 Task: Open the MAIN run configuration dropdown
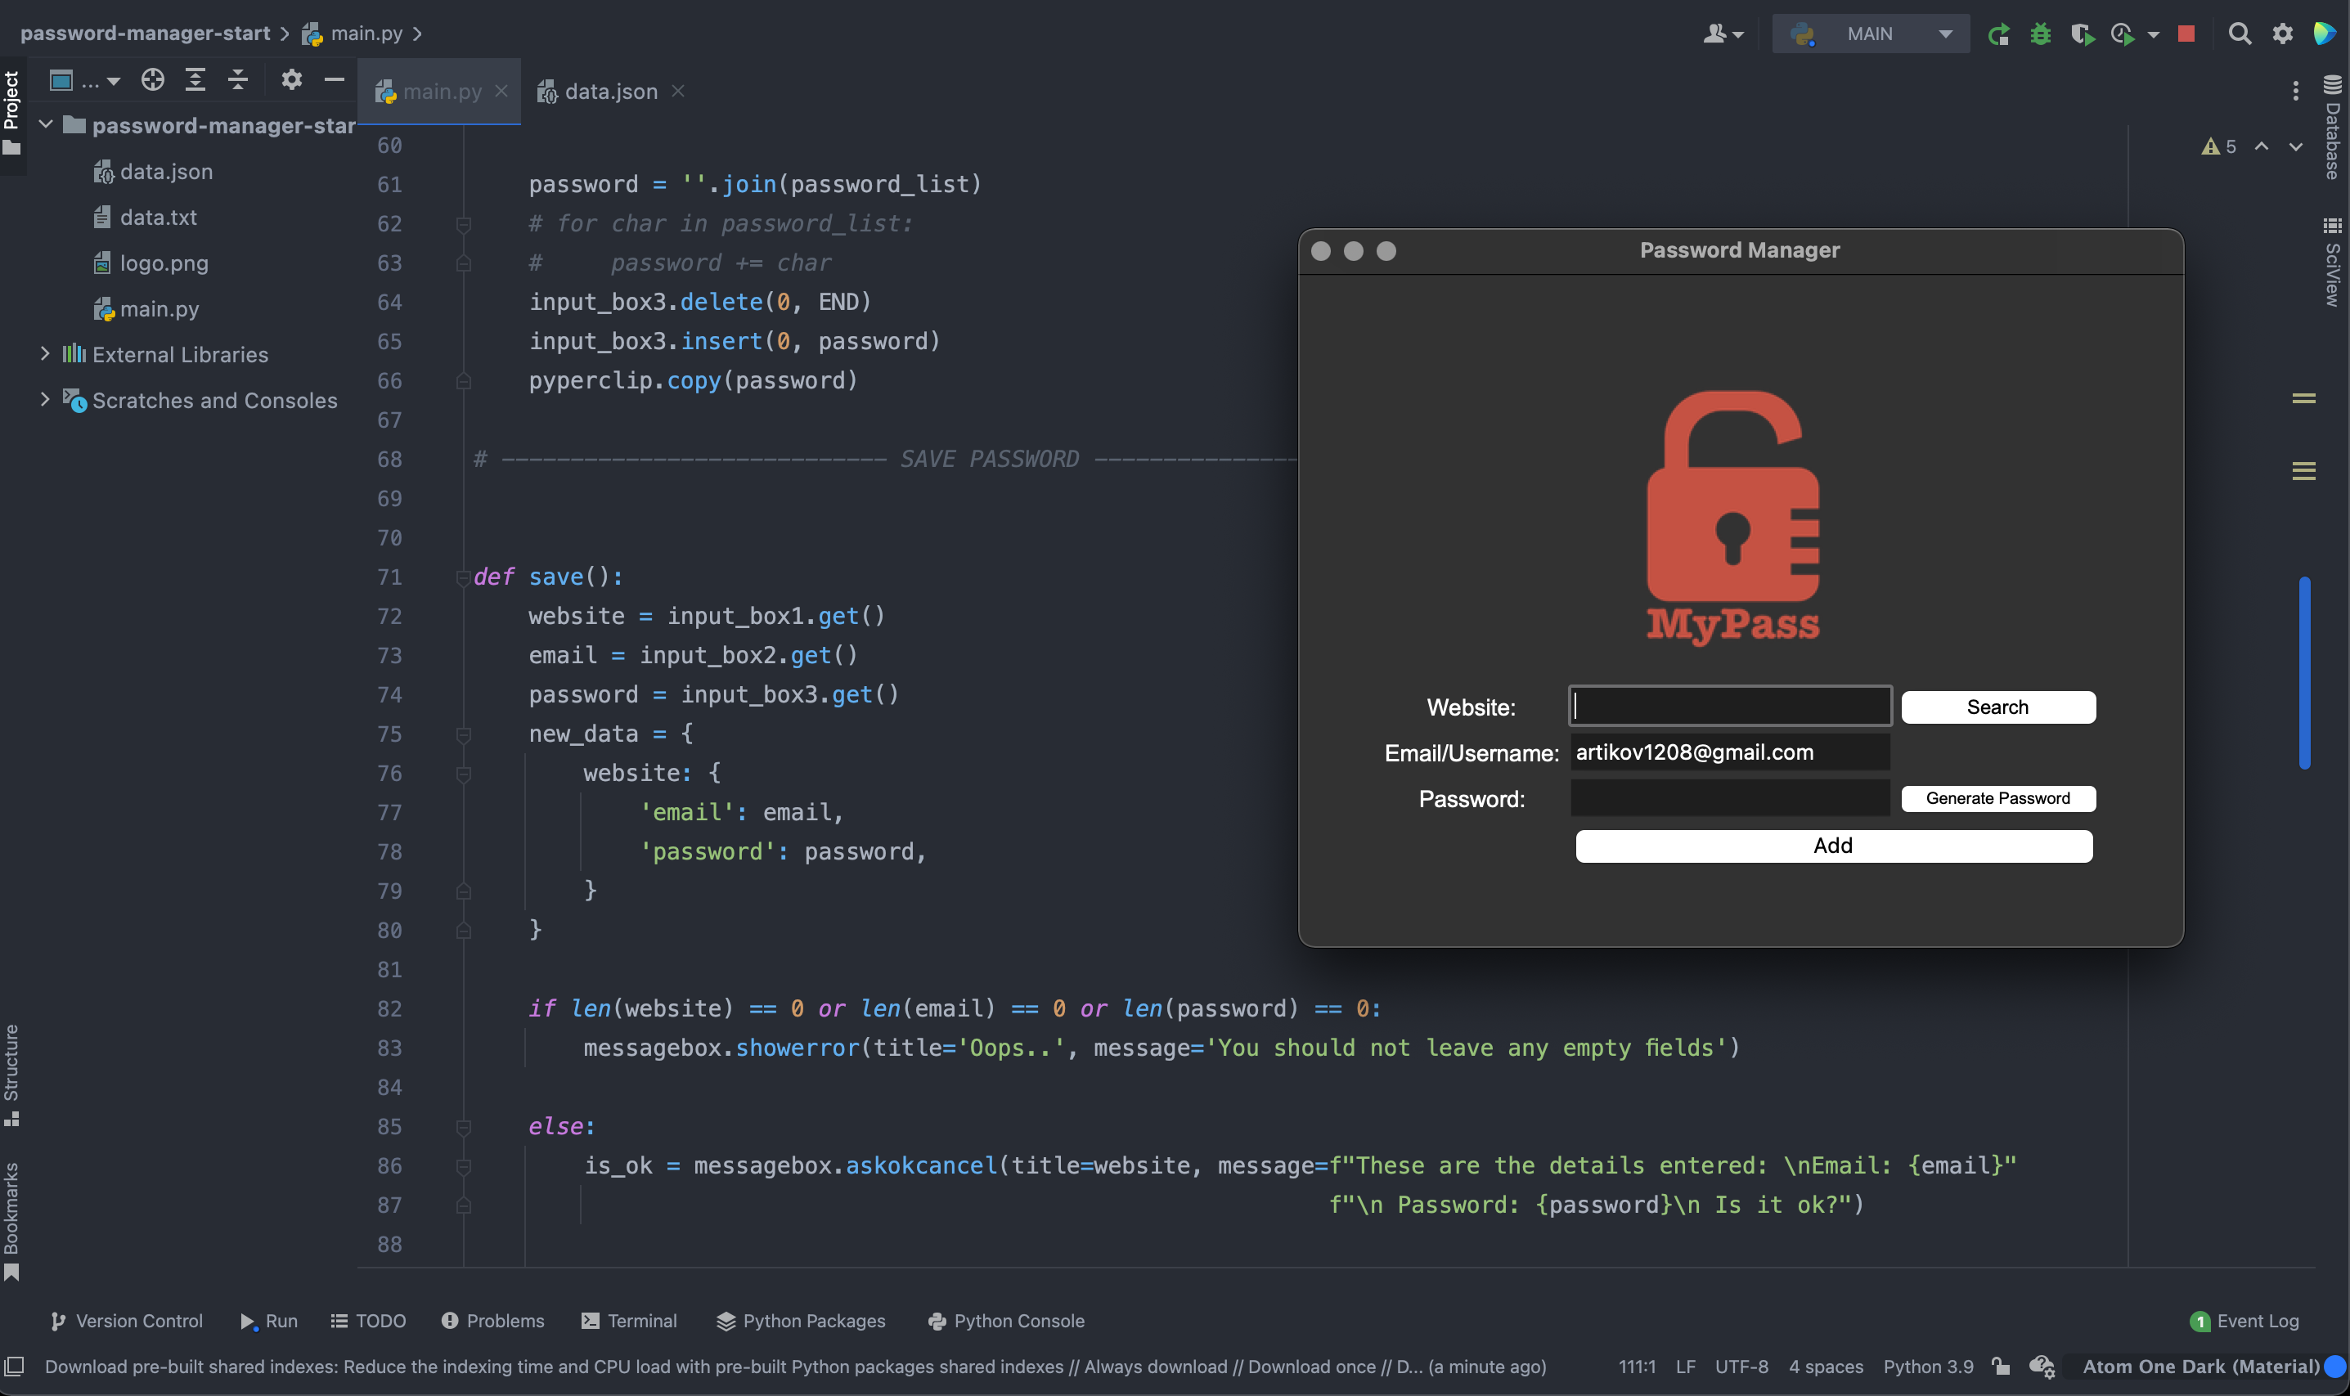pyautogui.click(x=1870, y=34)
